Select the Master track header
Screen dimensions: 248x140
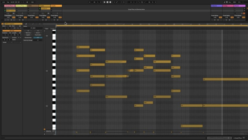pyautogui.click(x=240, y=6)
